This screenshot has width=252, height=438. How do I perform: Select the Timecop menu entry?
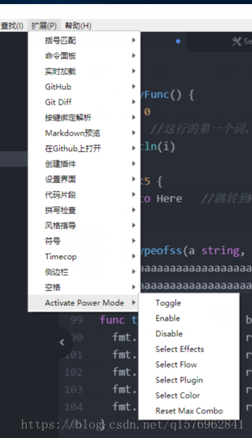pyautogui.click(x=84, y=256)
